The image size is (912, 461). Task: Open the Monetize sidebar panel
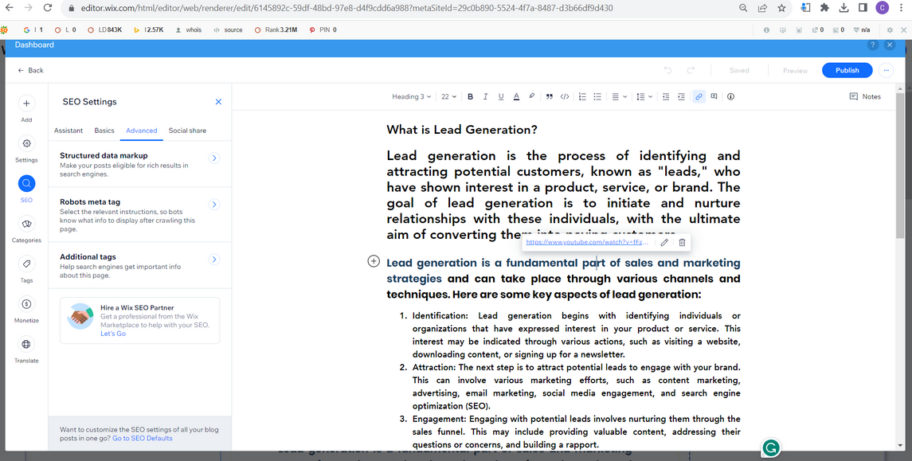click(26, 310)
